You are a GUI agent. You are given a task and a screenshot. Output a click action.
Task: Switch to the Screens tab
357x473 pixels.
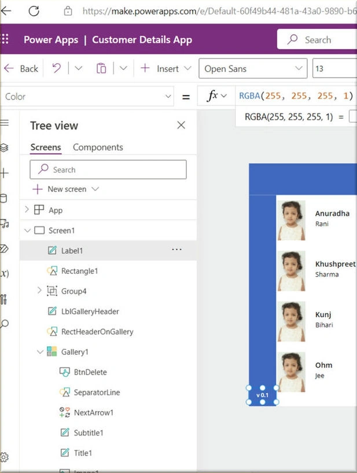click(x=46, y=147)
